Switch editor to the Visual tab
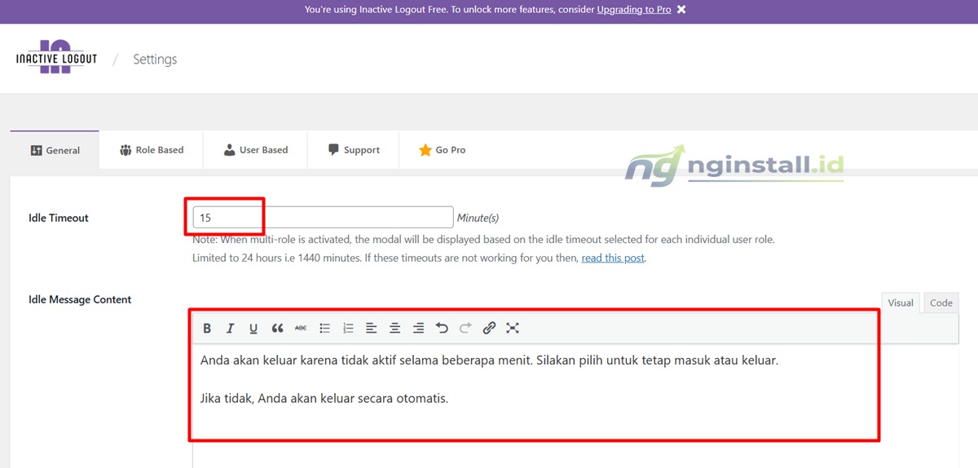978x468 pixels. [x=901, y=302]
